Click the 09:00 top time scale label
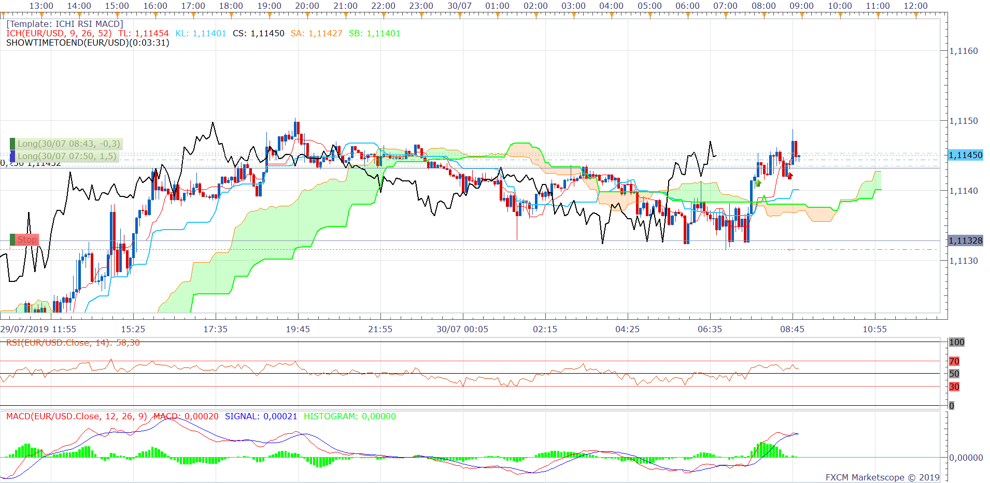The height and width of the screenshot is (483, 990). [802, 6]
